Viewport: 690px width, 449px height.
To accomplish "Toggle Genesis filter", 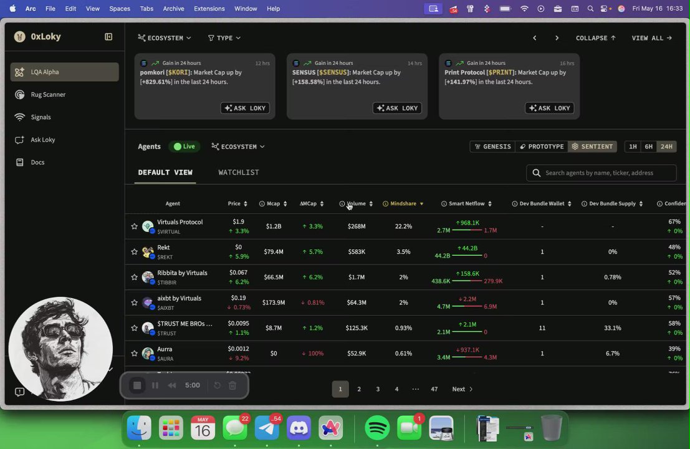I will [492, 147].
